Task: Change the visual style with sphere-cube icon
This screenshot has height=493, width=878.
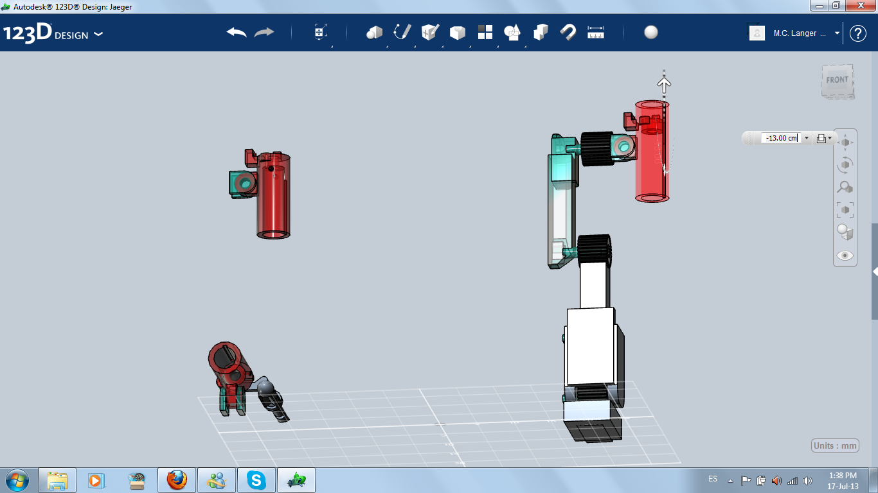Action: (845, 232)
